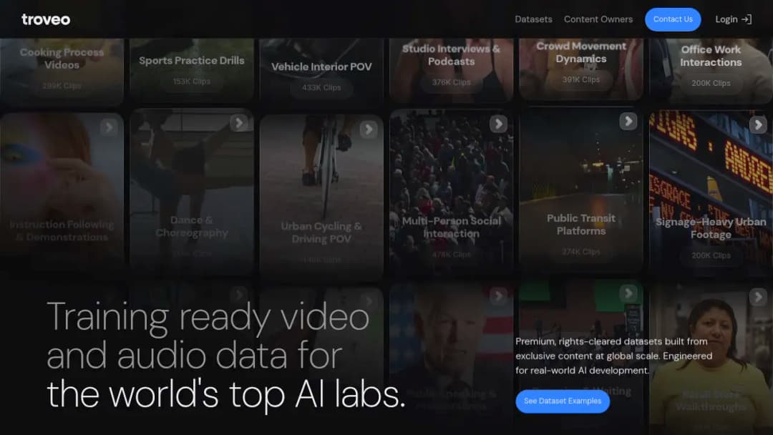Click '200K Clips' under Signage-Heavy Urban Footage
The image size is (773, 435).
(x=711, y=255)
